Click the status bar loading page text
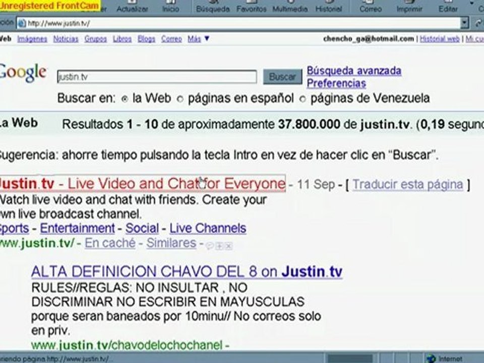The width and height of the screenshot is (484, 363). tap(56, 359)
